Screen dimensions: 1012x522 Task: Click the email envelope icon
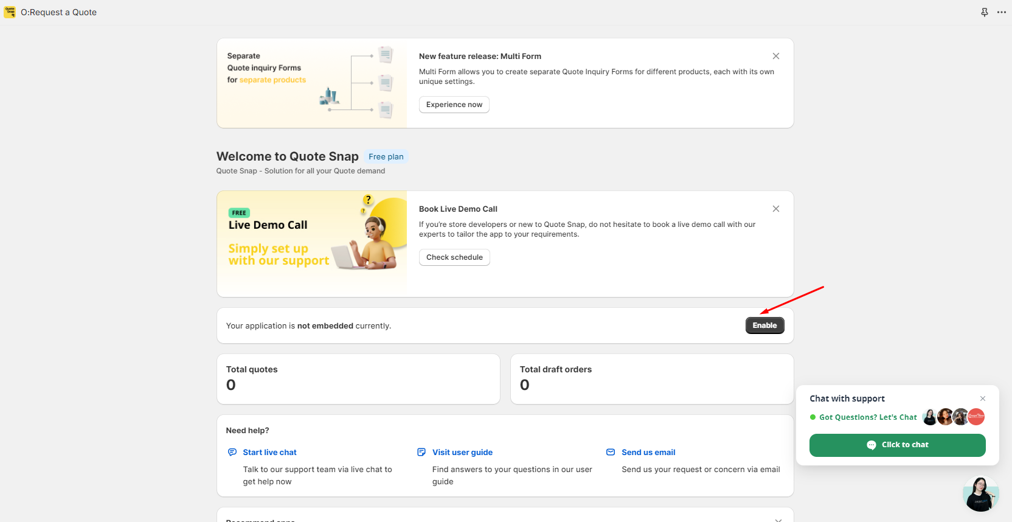[611, 452]
